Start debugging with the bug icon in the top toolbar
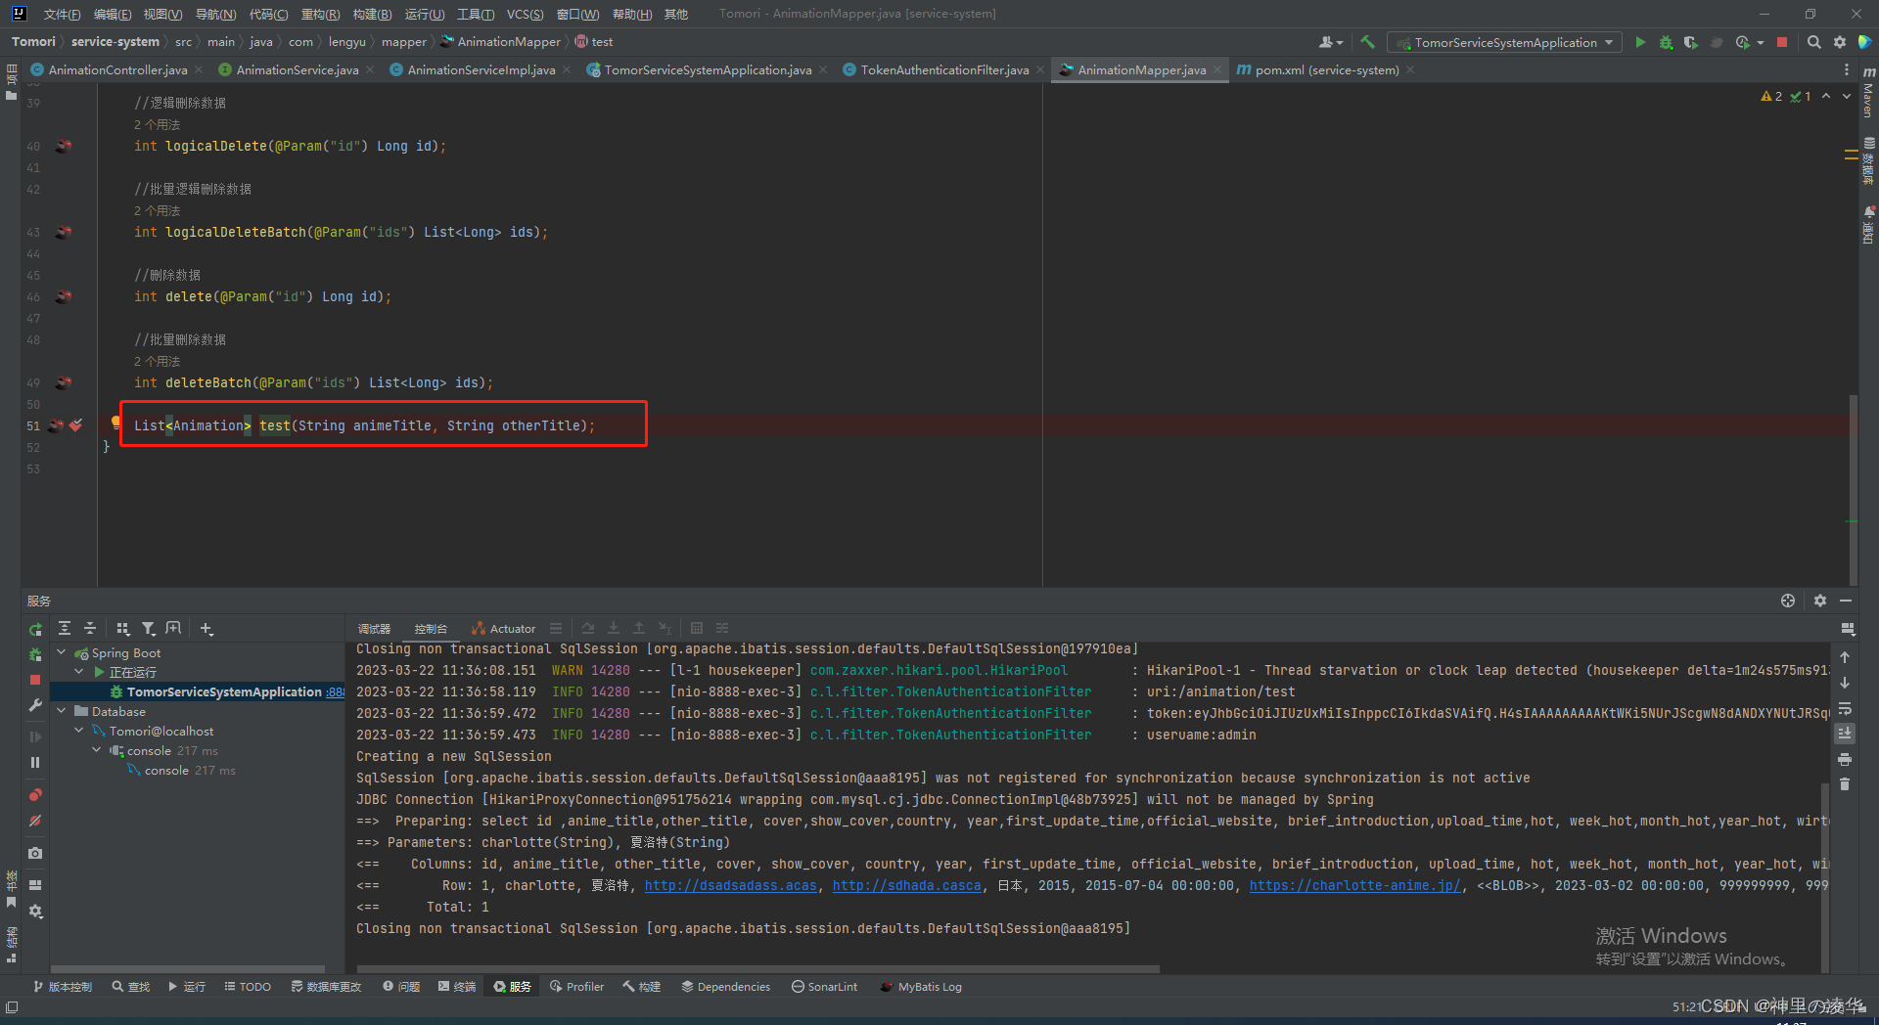 tap(1666, 42)
